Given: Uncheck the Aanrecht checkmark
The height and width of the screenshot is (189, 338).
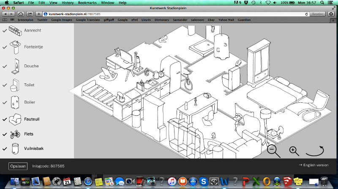Looking at the screenshot, I should pos(5,30).
